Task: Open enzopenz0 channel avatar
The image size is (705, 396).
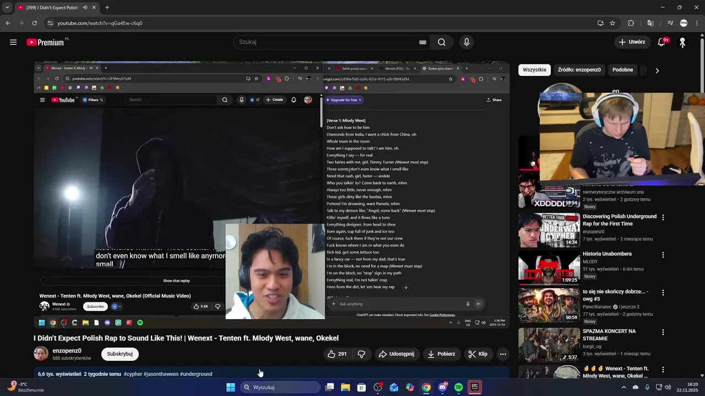Action: pyautogui.click(x=41, y=354)
